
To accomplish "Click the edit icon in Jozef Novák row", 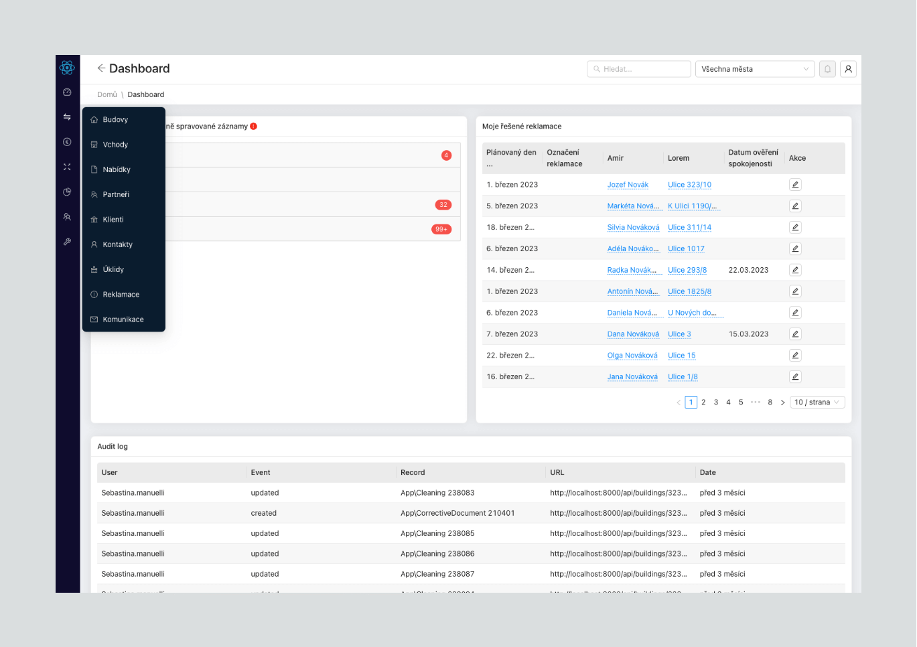I will point(795,185).
